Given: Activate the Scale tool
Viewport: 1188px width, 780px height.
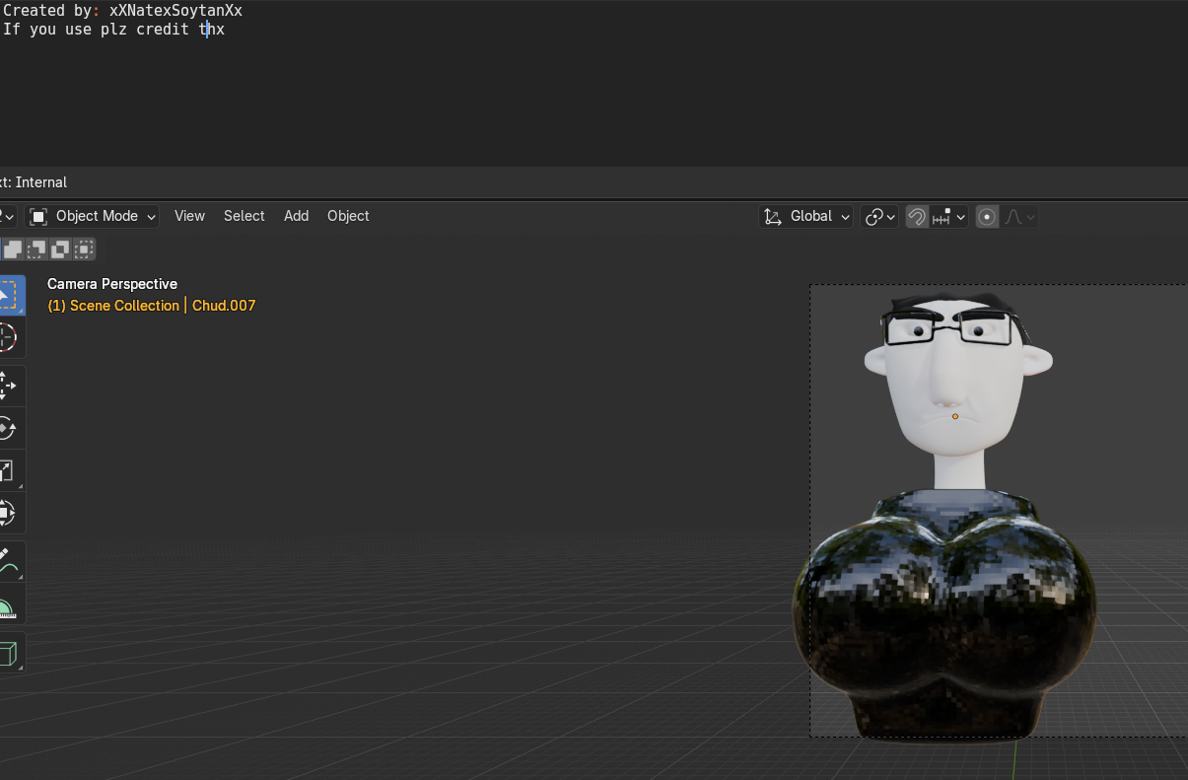Looking at the screenshot, I should pos(8,470).
